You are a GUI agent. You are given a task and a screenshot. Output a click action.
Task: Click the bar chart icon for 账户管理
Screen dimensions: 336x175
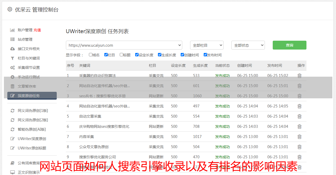click(12, 30)
